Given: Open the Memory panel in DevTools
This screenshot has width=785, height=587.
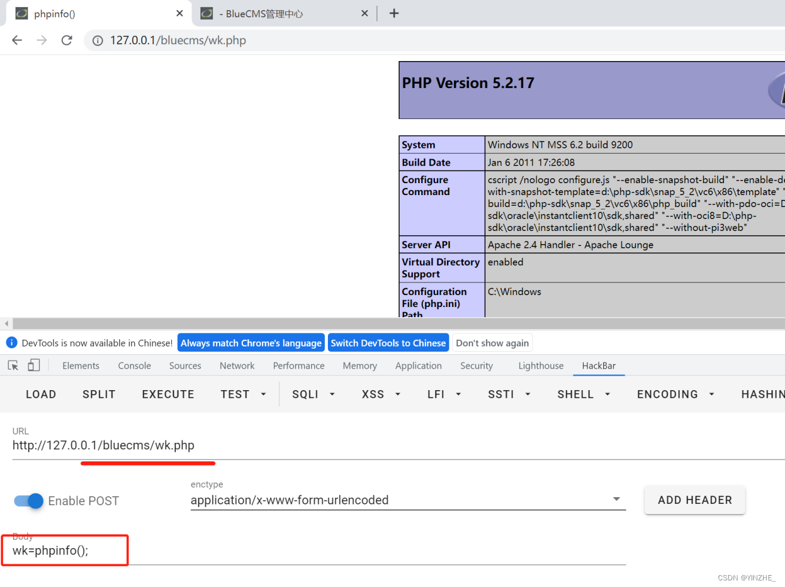Looking at the screenshot, I should [360, 366].
